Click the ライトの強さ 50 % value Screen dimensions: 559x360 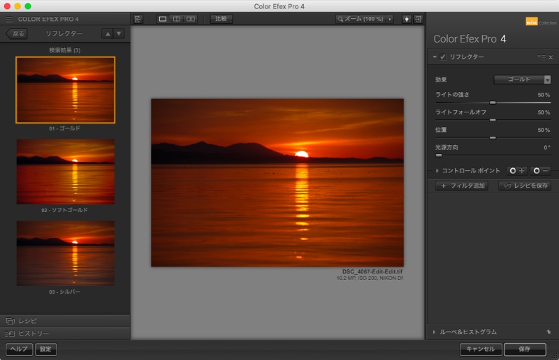click(544, 95)
